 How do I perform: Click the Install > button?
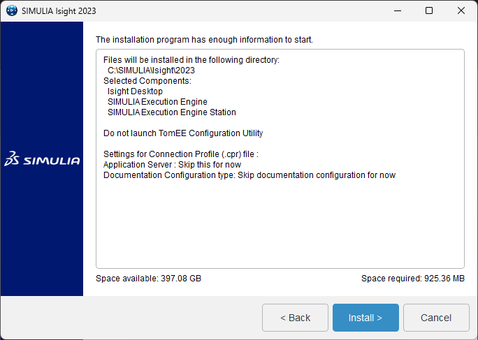365,318
